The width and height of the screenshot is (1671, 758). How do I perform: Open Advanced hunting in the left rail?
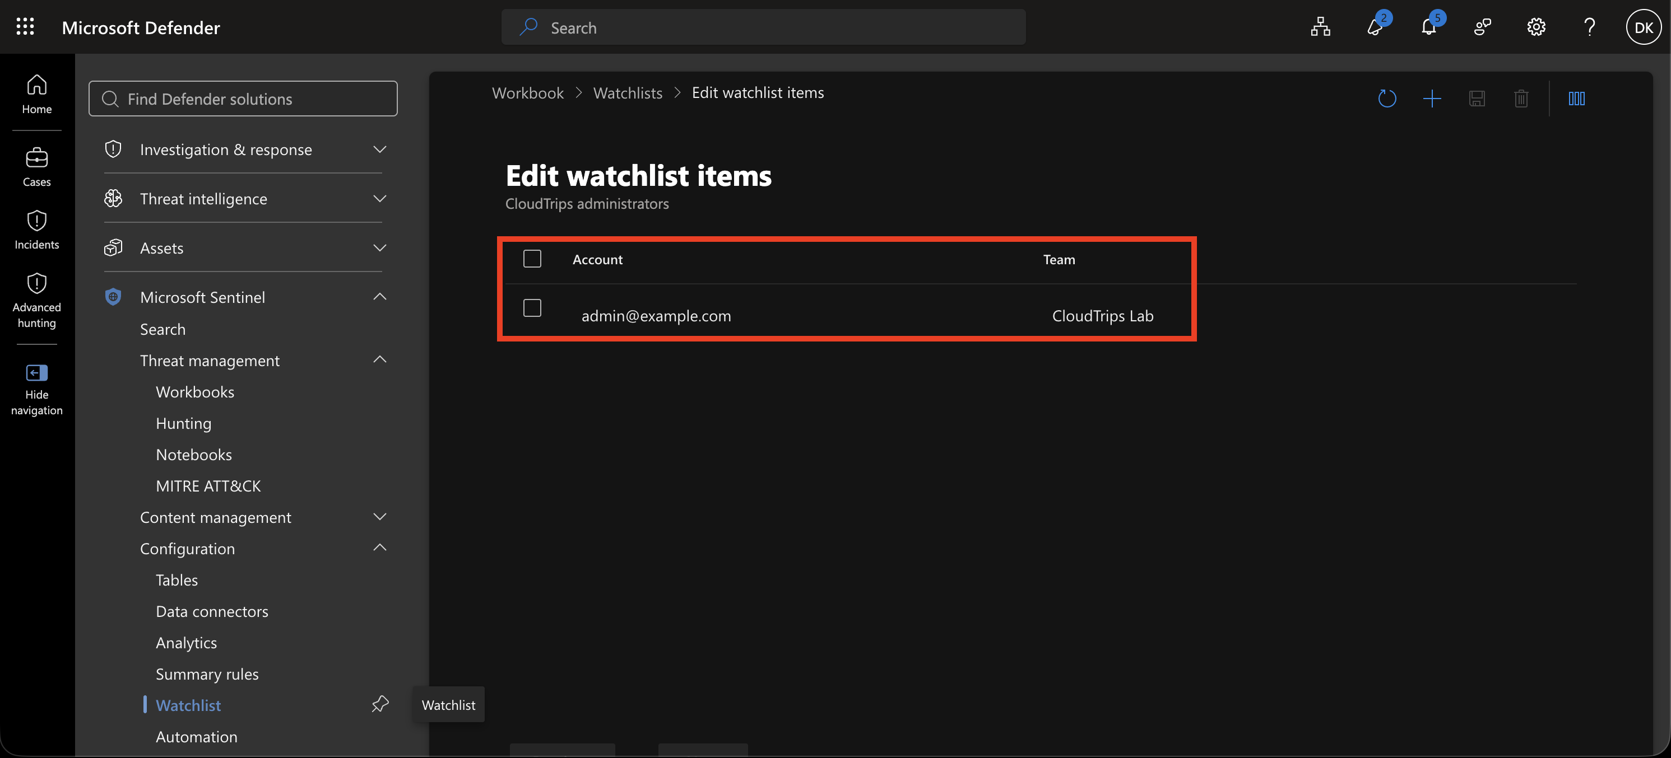click(x=37, y=301)
